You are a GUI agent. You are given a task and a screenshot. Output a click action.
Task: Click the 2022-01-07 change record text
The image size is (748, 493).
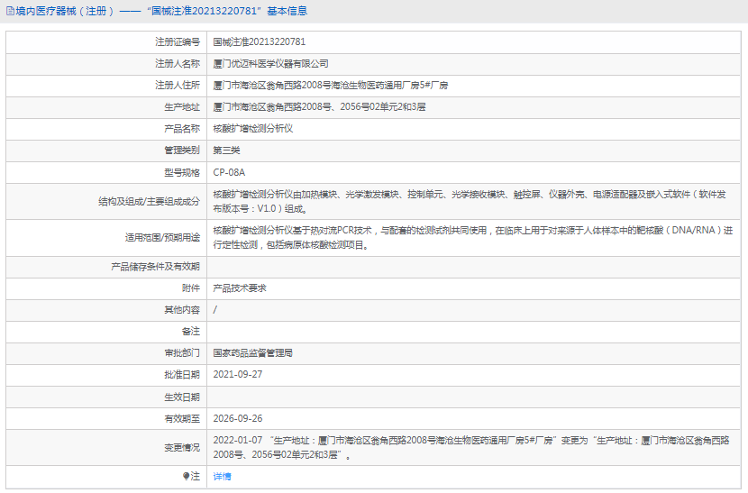click(471, 448)
